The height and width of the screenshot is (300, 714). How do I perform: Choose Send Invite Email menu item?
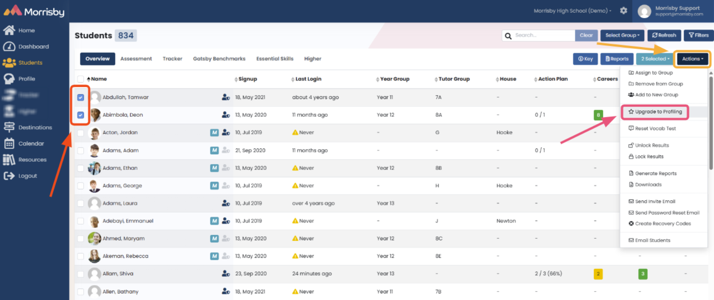pos(652,201)
